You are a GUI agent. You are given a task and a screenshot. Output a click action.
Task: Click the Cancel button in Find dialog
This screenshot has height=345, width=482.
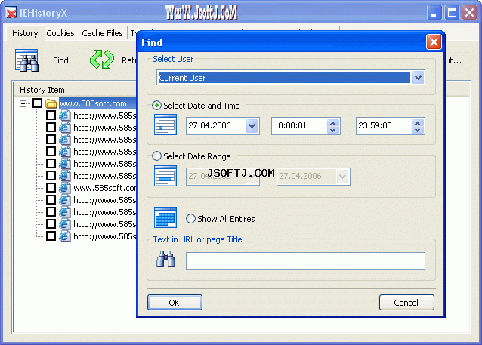tap(406, 303)
